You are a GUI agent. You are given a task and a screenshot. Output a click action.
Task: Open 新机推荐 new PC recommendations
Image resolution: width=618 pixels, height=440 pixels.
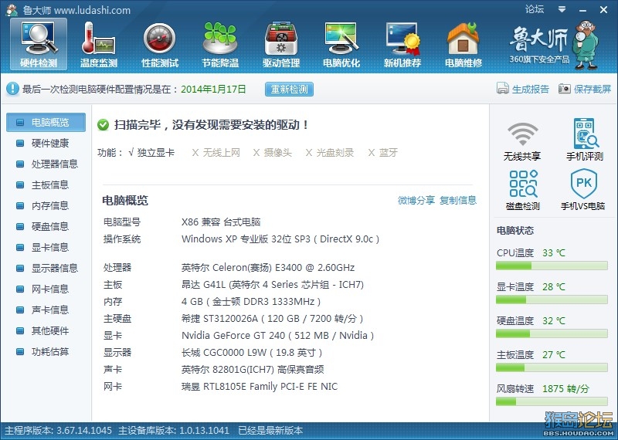(402, 44)
